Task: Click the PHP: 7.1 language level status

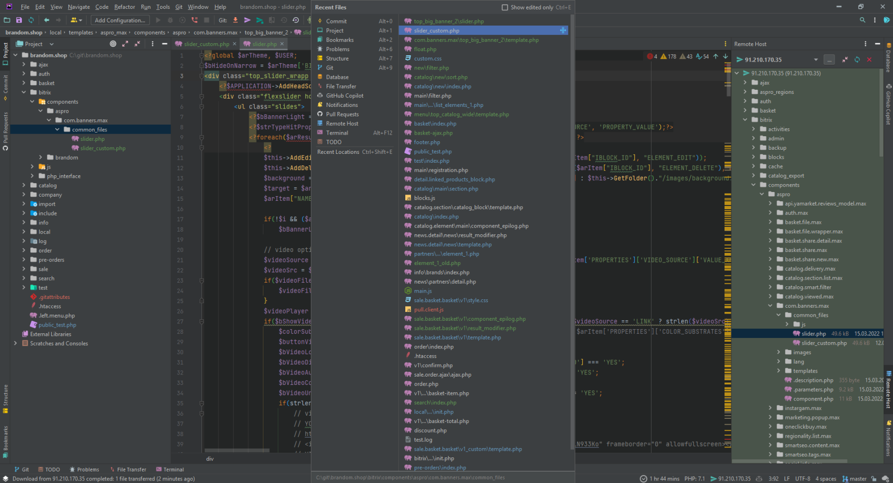Action: pos(694,479)
